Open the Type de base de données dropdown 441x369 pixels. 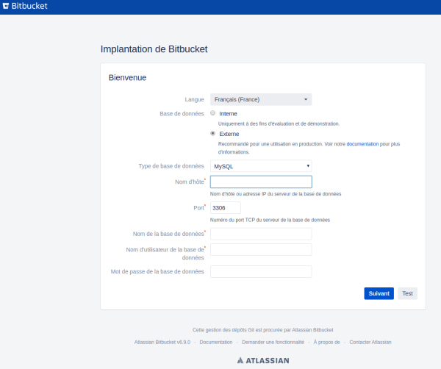point(261,166)
